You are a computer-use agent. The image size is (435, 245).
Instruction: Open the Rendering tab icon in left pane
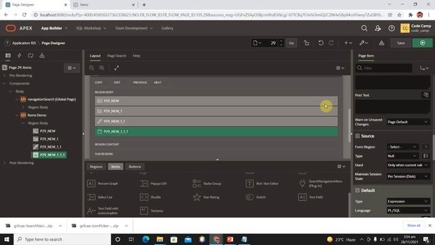7,56
